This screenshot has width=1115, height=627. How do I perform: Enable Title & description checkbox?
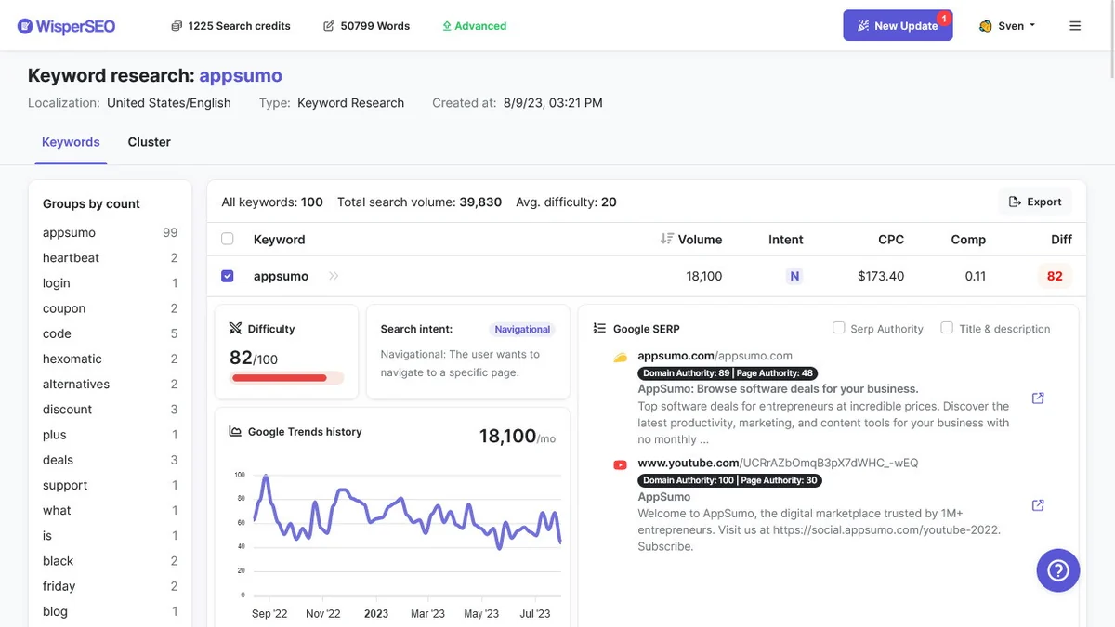tap(947, 328)
